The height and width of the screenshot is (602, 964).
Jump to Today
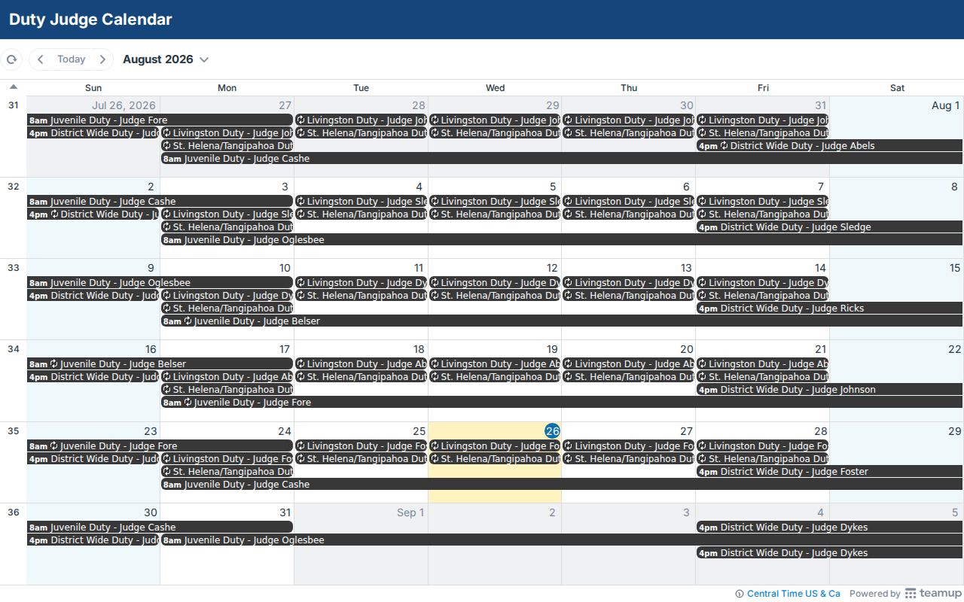(x=72, y=59)
